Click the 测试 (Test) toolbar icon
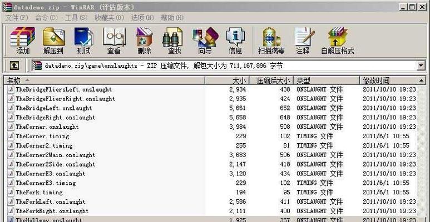This screenshot has height=222, width=430. click(83, 41)
